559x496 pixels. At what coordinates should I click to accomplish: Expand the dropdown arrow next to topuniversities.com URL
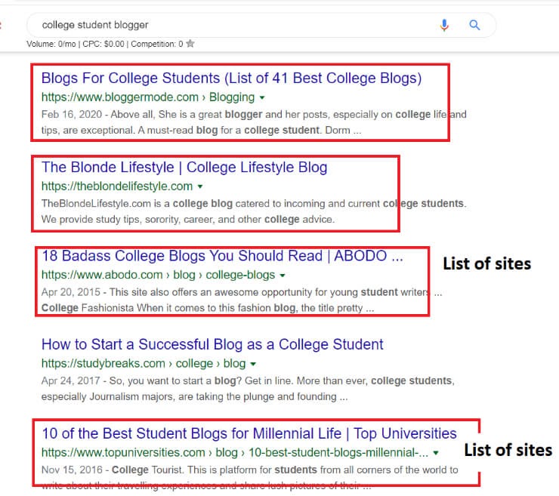click(x=436, y=453)
